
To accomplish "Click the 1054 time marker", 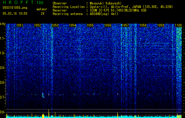I will 72,25.
